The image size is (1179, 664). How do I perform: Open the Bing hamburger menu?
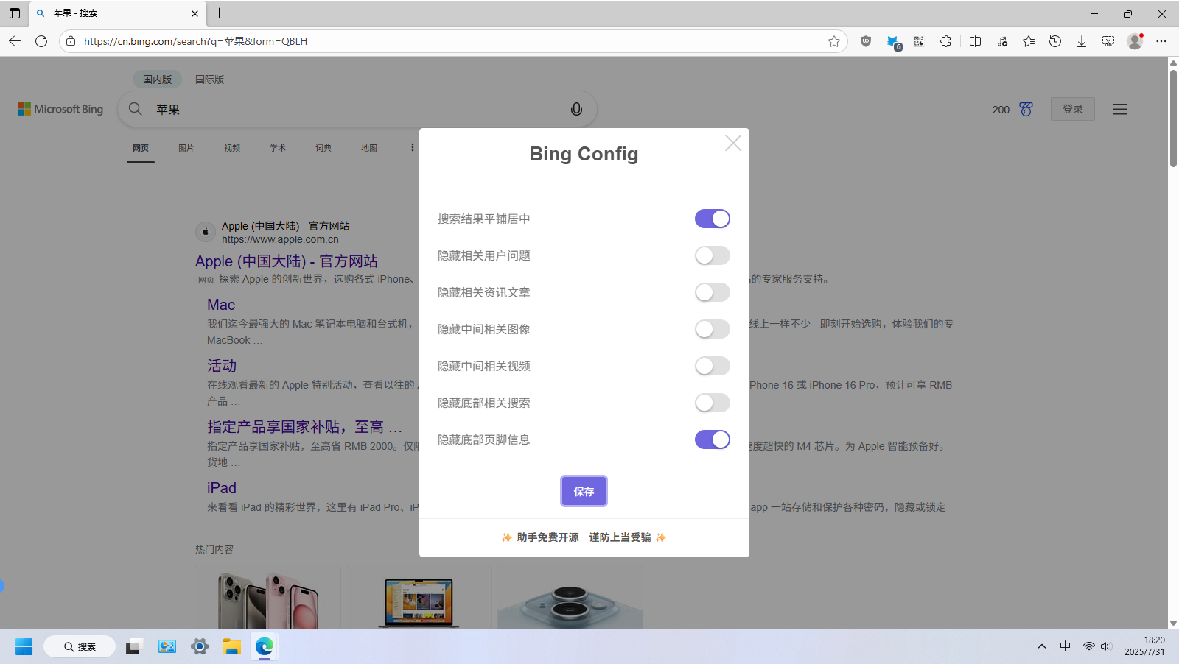click(1119, 109)
